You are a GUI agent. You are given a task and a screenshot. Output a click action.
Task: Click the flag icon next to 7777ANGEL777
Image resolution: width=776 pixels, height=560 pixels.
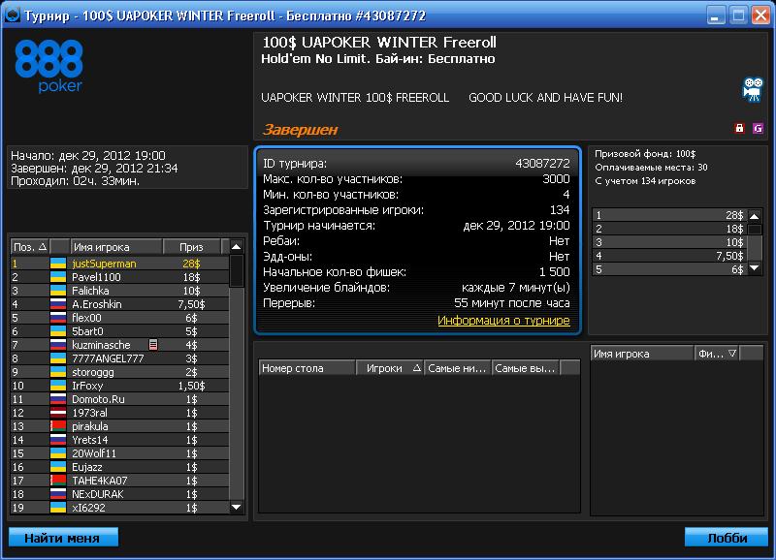pyautogui.click(x=58, y=358)
